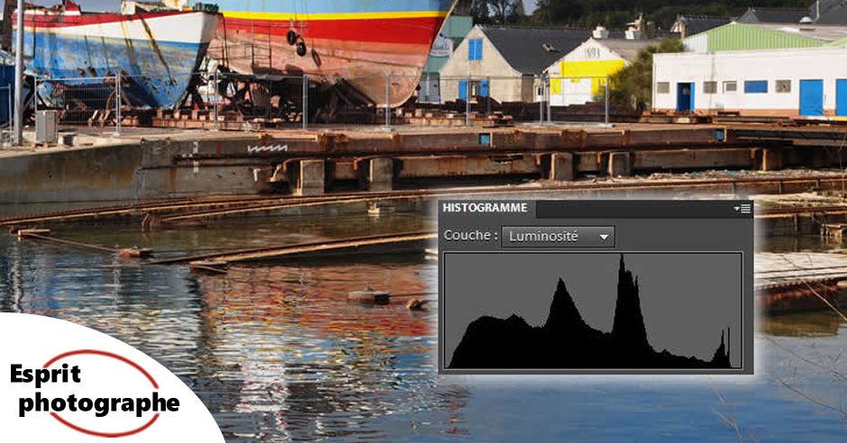Screen dimensions: 847x443
Task: Open the Histogramme panel options menu icon
Action: pos(743,209)
